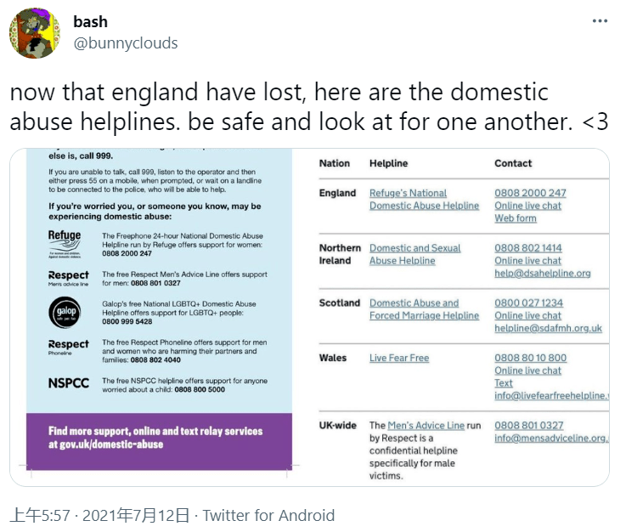
Task: Click the Twitter for Android source label
Action: tap(268, 515)
